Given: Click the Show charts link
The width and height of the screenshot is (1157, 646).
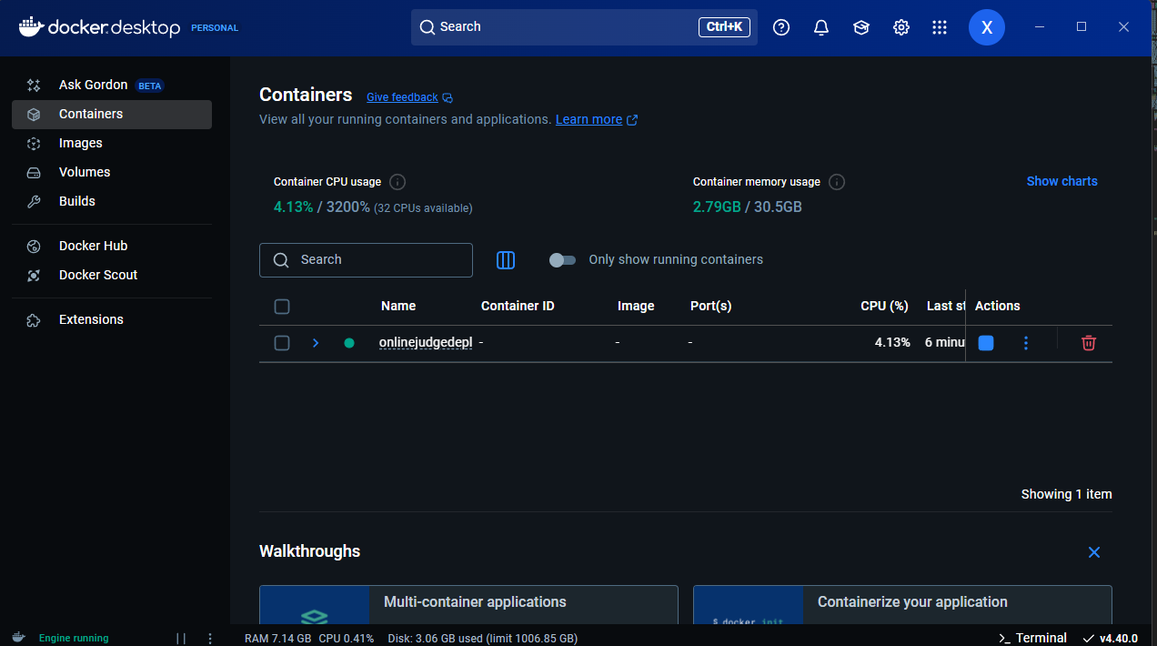Looking at the screenshot, I should (1061, 181).
